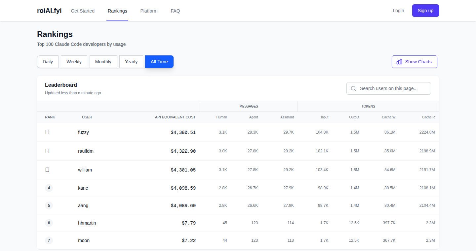Click the Output column header

click(x=354, y=117)
